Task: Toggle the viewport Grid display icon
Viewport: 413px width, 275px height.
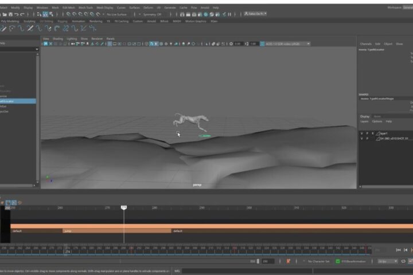Action: pos(110,44)
